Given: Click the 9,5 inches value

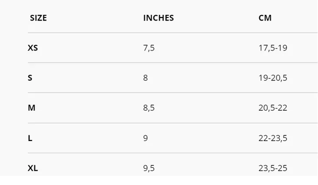Looking at the screenshot, I should point(149,168).
